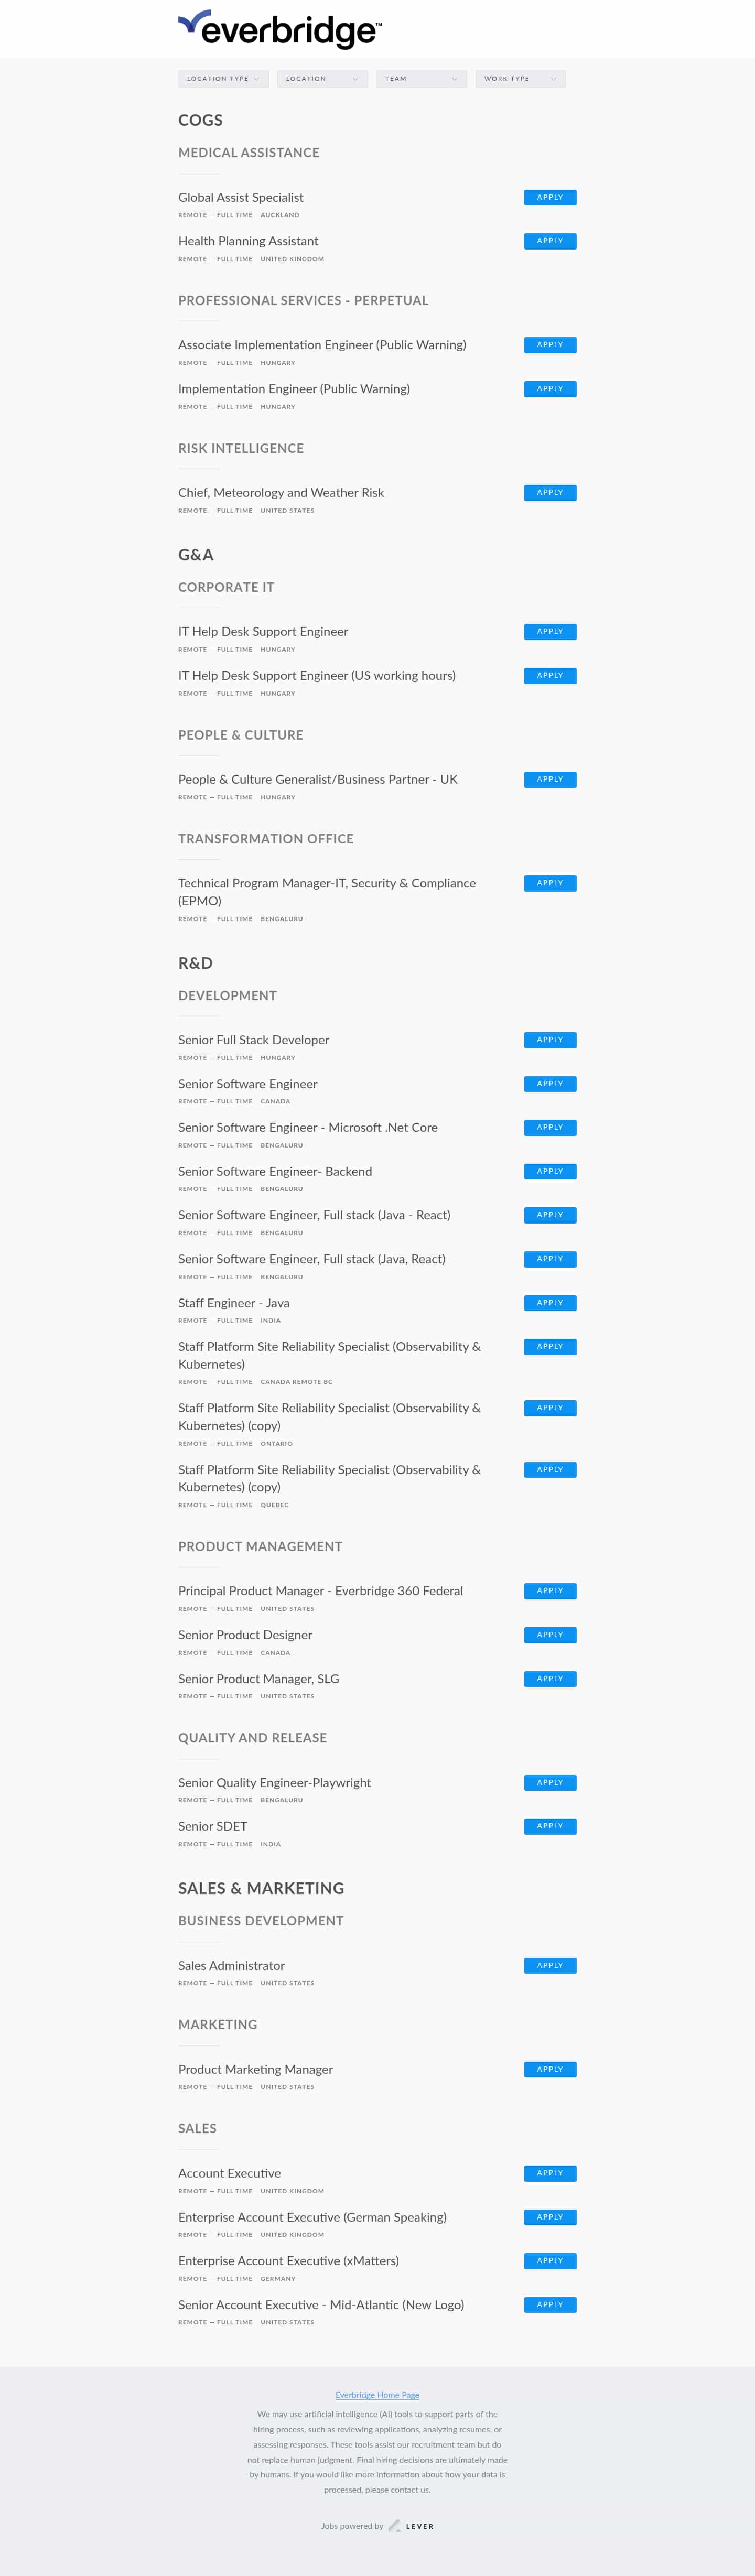Apply for Sales Administrator

pyautogui.click(x=550, y=1965)
